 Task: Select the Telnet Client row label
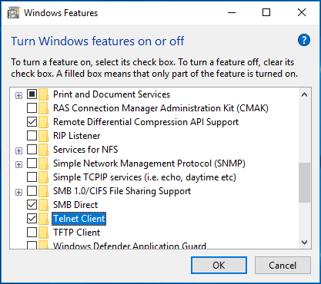pyautogui.click(x=79, y=219)
